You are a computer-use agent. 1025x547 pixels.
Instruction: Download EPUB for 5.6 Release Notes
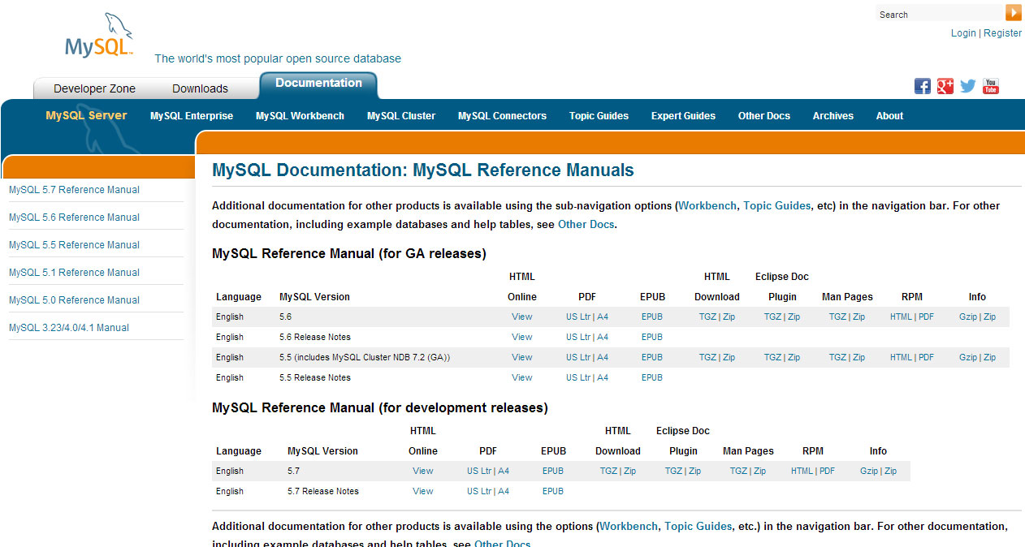click(x=652, y=337)
